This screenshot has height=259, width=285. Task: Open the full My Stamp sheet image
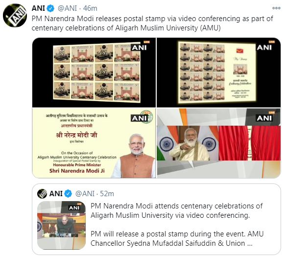(x=219, y=73)
